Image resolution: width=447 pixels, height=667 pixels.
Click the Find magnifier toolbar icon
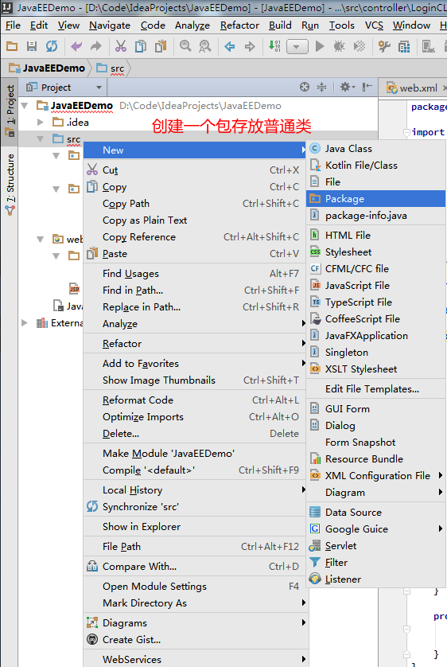tap(185, 46)
